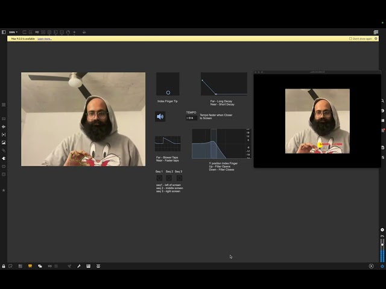Click the filter frequency response graph
This screenshot has height=289, width=386.
point(221,144)
